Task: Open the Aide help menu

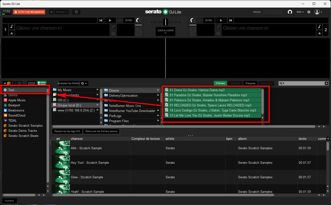Action: click(300, 12)
